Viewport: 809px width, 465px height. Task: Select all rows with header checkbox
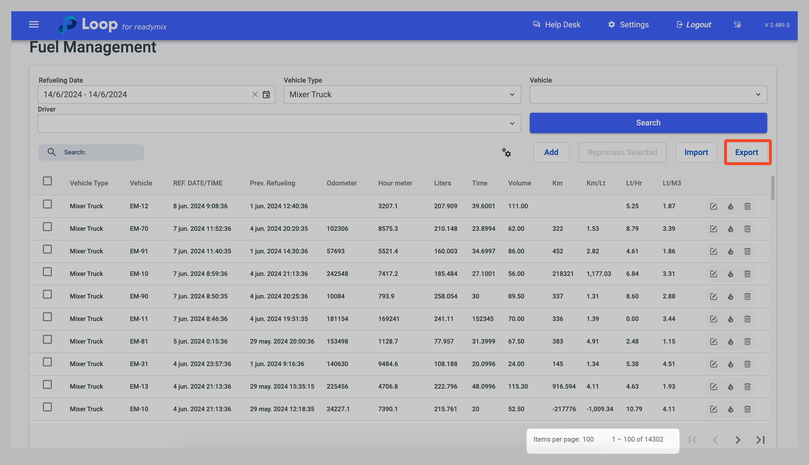47,181
